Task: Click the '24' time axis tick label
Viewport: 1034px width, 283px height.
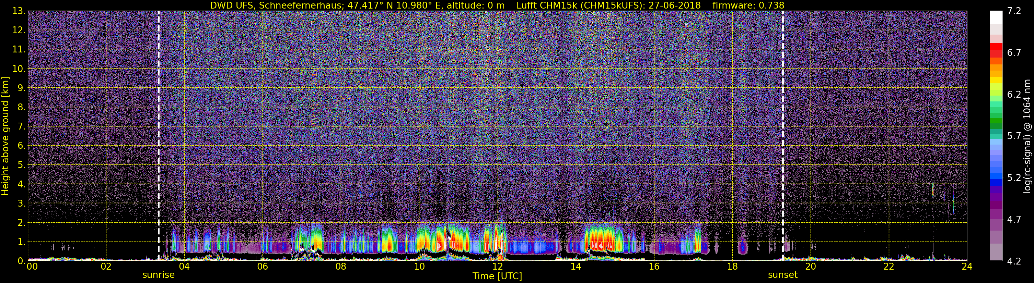Action: [x=967, y=267]
